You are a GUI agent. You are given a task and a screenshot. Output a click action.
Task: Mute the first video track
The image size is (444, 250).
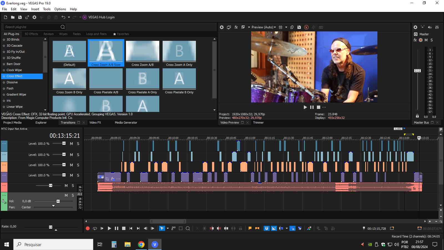coord(71,144)
